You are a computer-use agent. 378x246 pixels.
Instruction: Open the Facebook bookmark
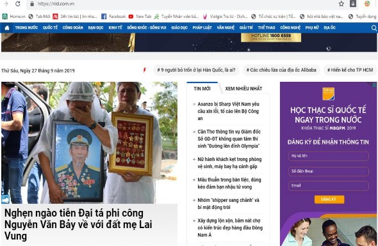(x=113, y=17)
